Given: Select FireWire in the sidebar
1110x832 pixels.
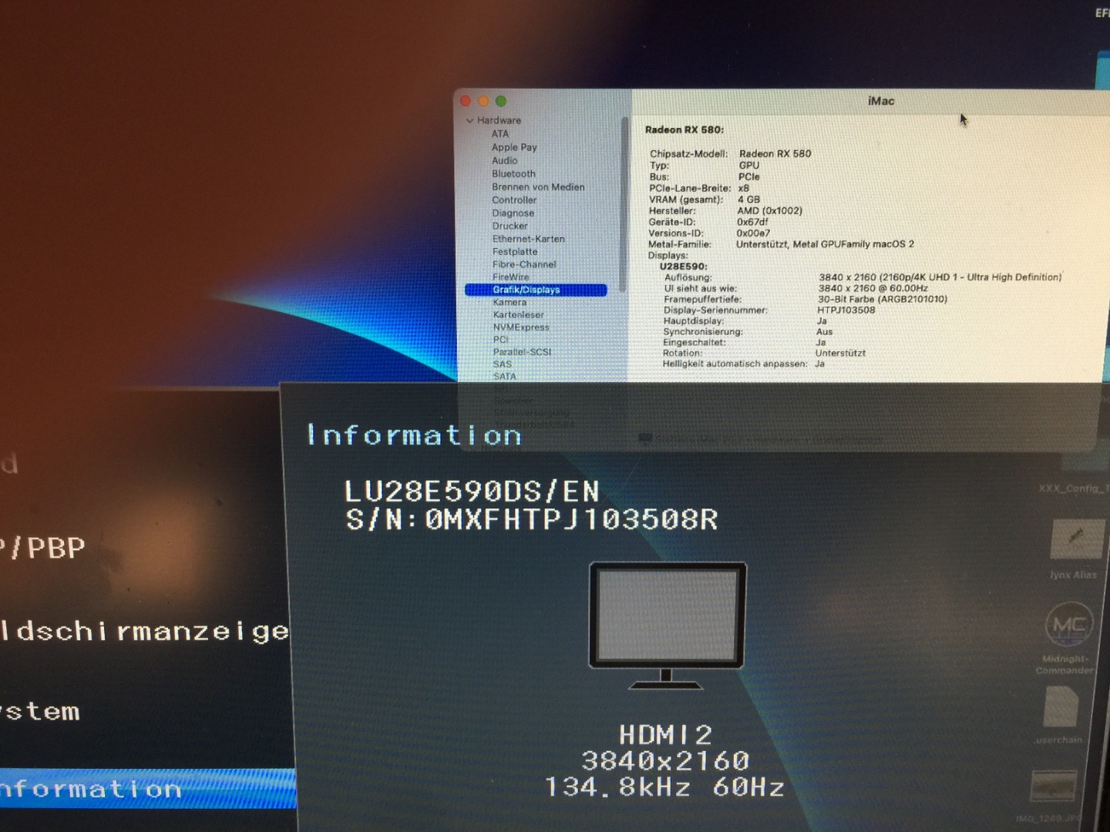Looking at the screenshot, I should (511, 277).
